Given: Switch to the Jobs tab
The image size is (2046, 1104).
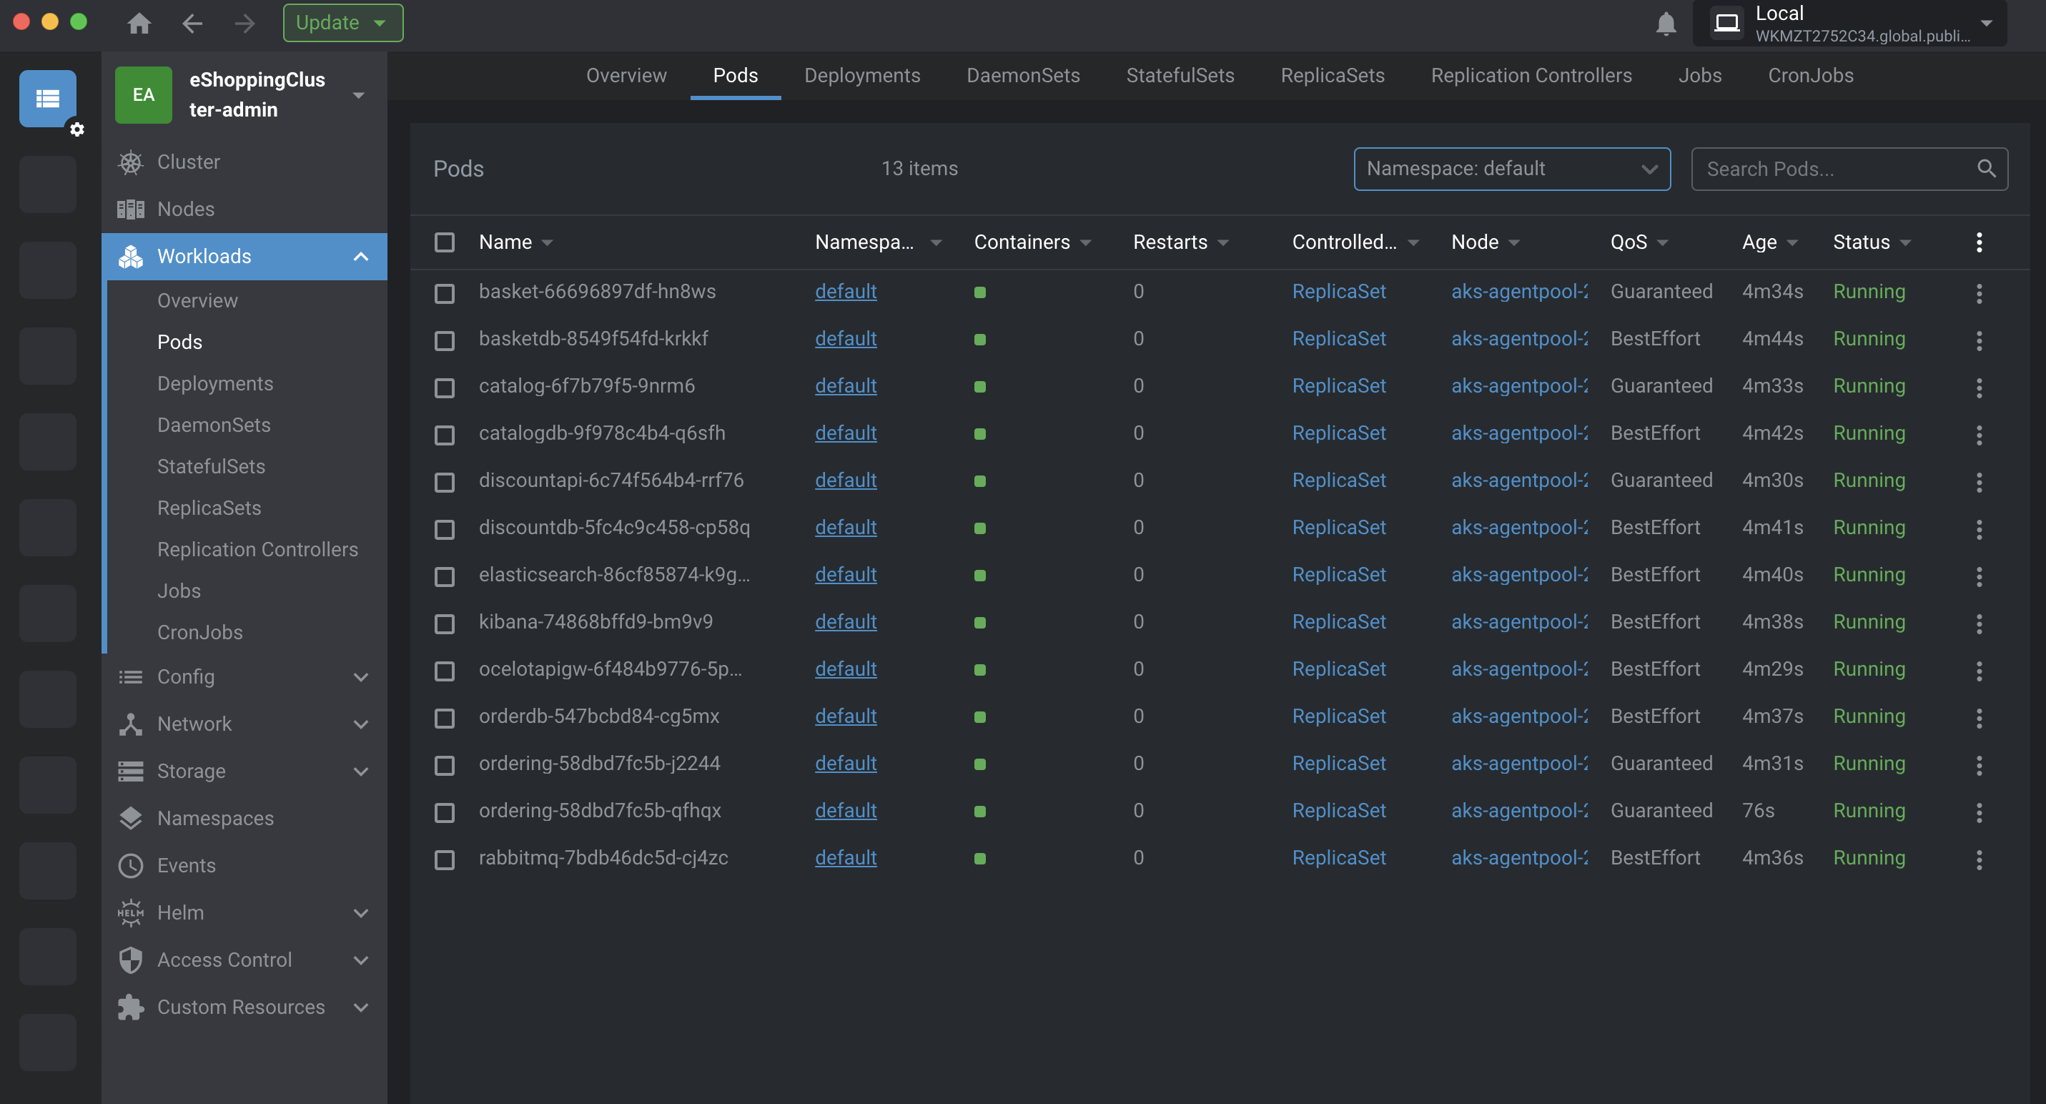Looking at the screenshot, I should coord(1700,76).
